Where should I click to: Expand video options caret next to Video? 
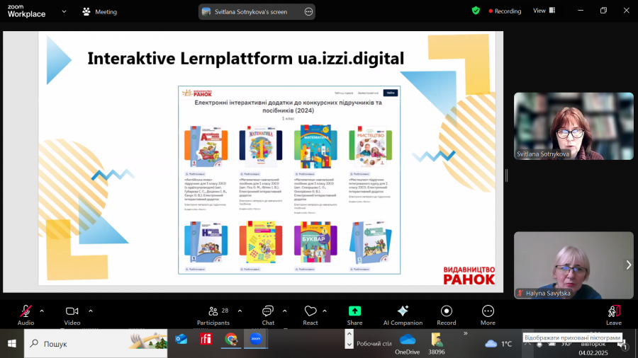[x=91, y=311]
